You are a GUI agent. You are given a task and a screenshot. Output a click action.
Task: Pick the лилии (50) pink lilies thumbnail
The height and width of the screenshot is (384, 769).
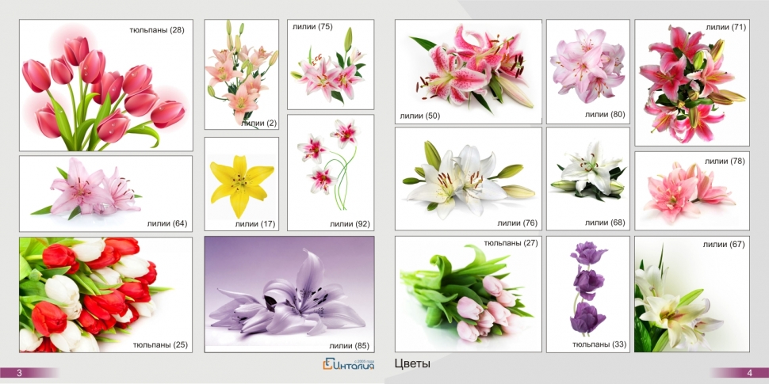(x=469, y=71)
